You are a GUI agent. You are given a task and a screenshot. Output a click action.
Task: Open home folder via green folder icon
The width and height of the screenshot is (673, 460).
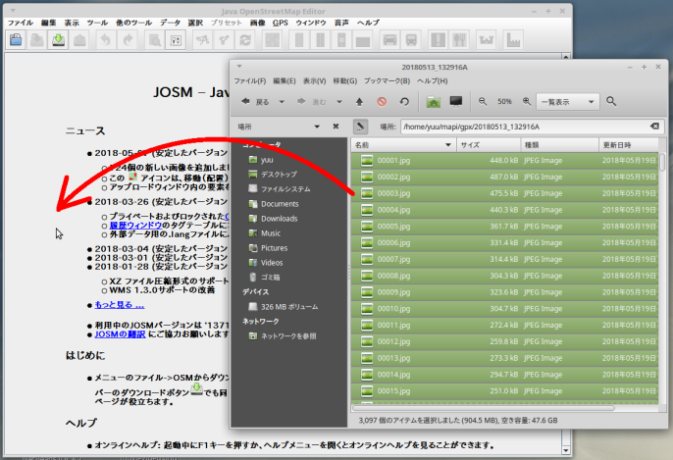[x=434, y=102]
